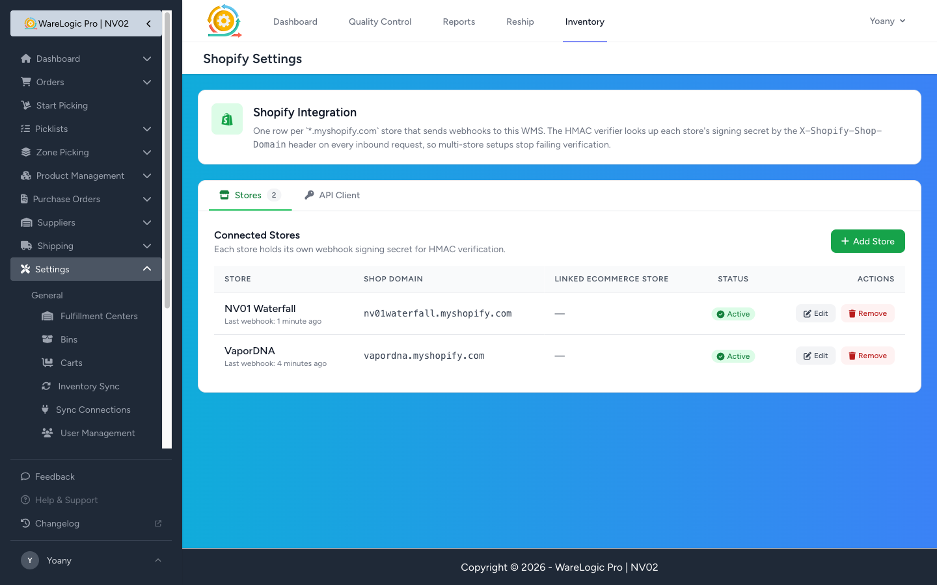Click the Inventory Sync refresh icon
Screen dimensions: 937x585
[46, 386]
